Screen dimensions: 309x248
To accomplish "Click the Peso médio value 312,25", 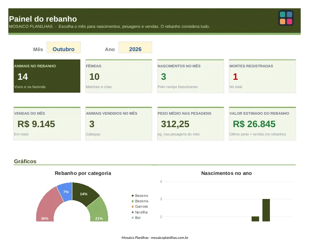I will (x=175, y=124).
